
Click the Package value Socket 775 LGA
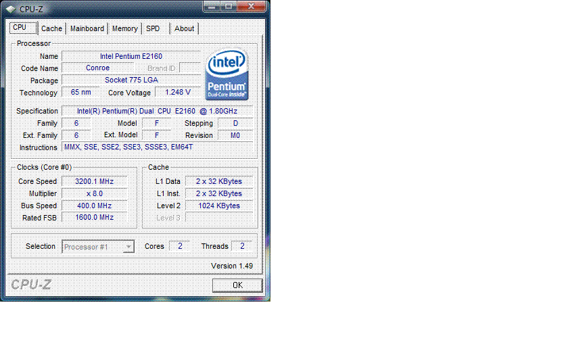(131, 80)
